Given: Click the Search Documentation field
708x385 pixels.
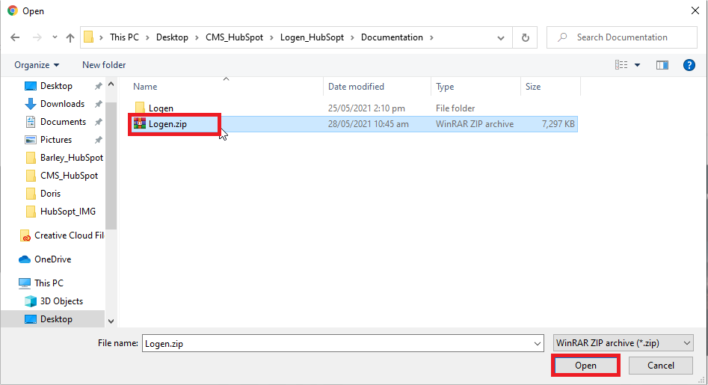Looking at the screenshot, I should (x=627, y=37).
